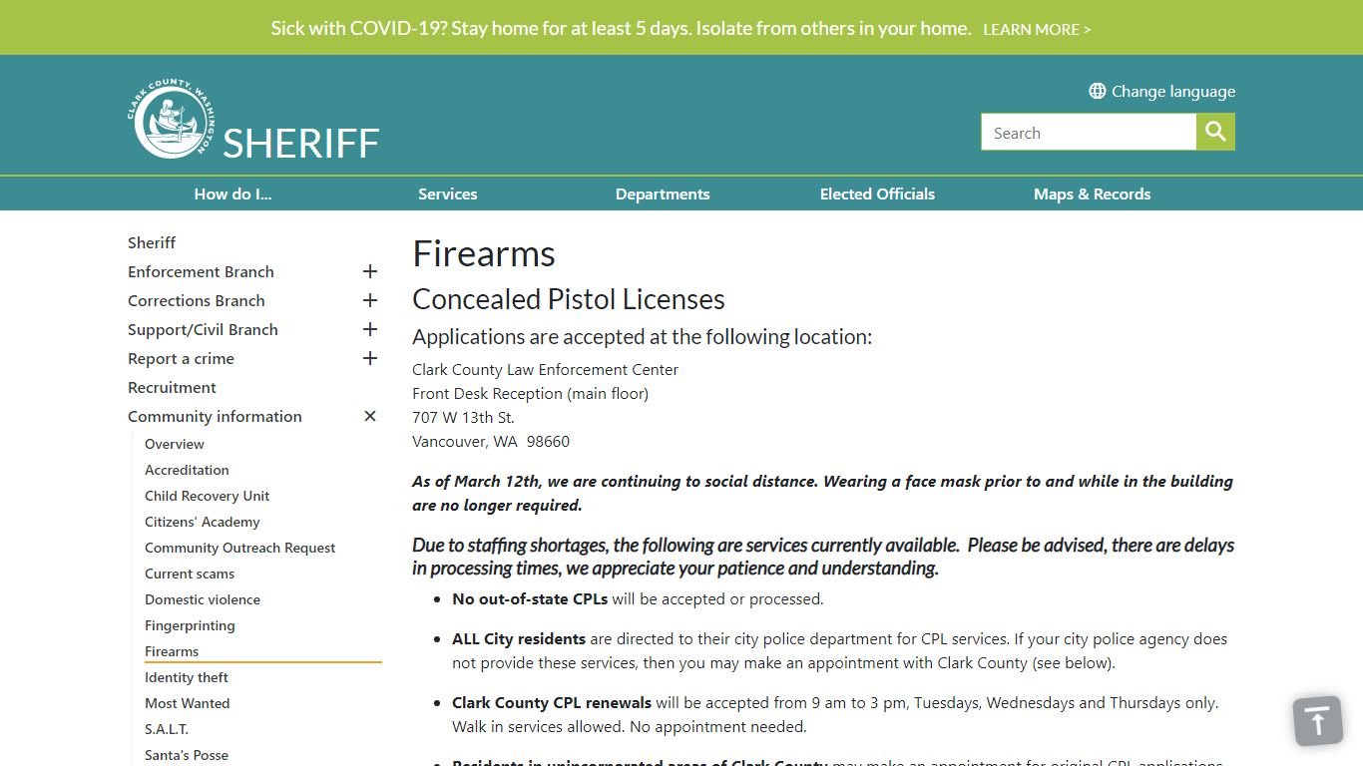This screenshot has height=766, width=1363.
Task: Expand the Report a crime submenu
Action: pos(370,358)
